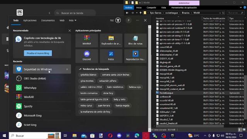Click the Epic Games logo
Image resolution: width=247 pixels, height=139 pixels.
pyautogui.click(x=20, y=12)
